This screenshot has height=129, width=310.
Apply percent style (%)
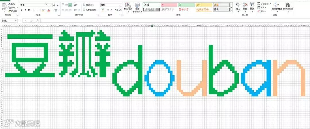108,10
